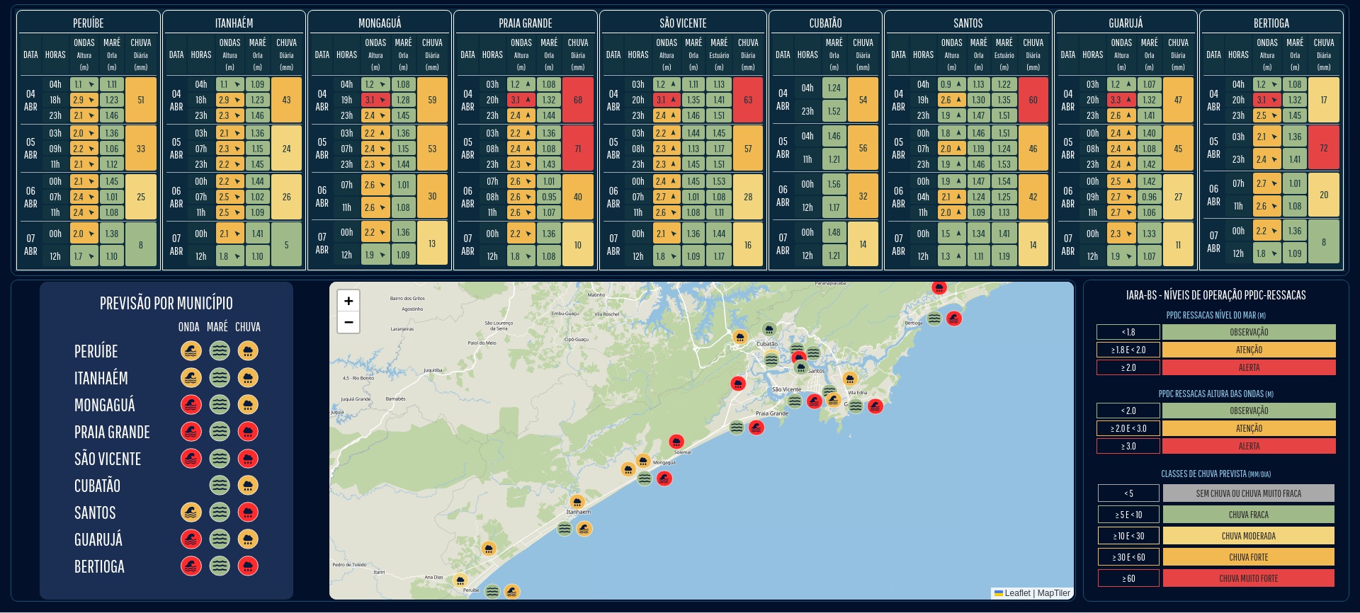Click Bertioga's red rain icon in forecast panel
The image size is (1360, 613).
pyautogui.click(x=248, y=566)
